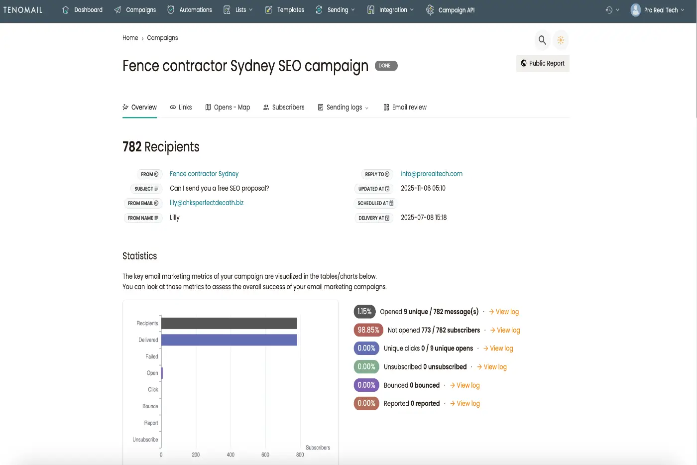697x465 pixels.
Task: View log for Unsubscribed
Action: [492, 367]
